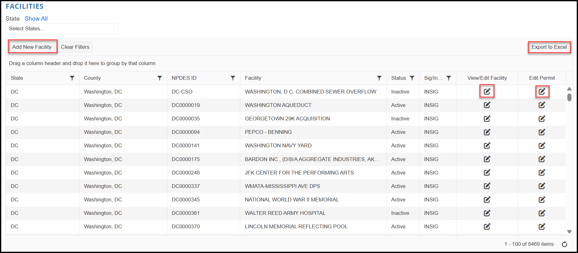
Task: Refresh the facilities grid
Action: [x=565, y=244]
